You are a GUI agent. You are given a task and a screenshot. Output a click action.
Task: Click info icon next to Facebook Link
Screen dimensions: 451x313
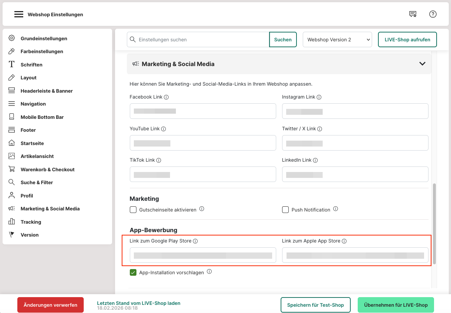pyautogui.click(x=166, y=97)
